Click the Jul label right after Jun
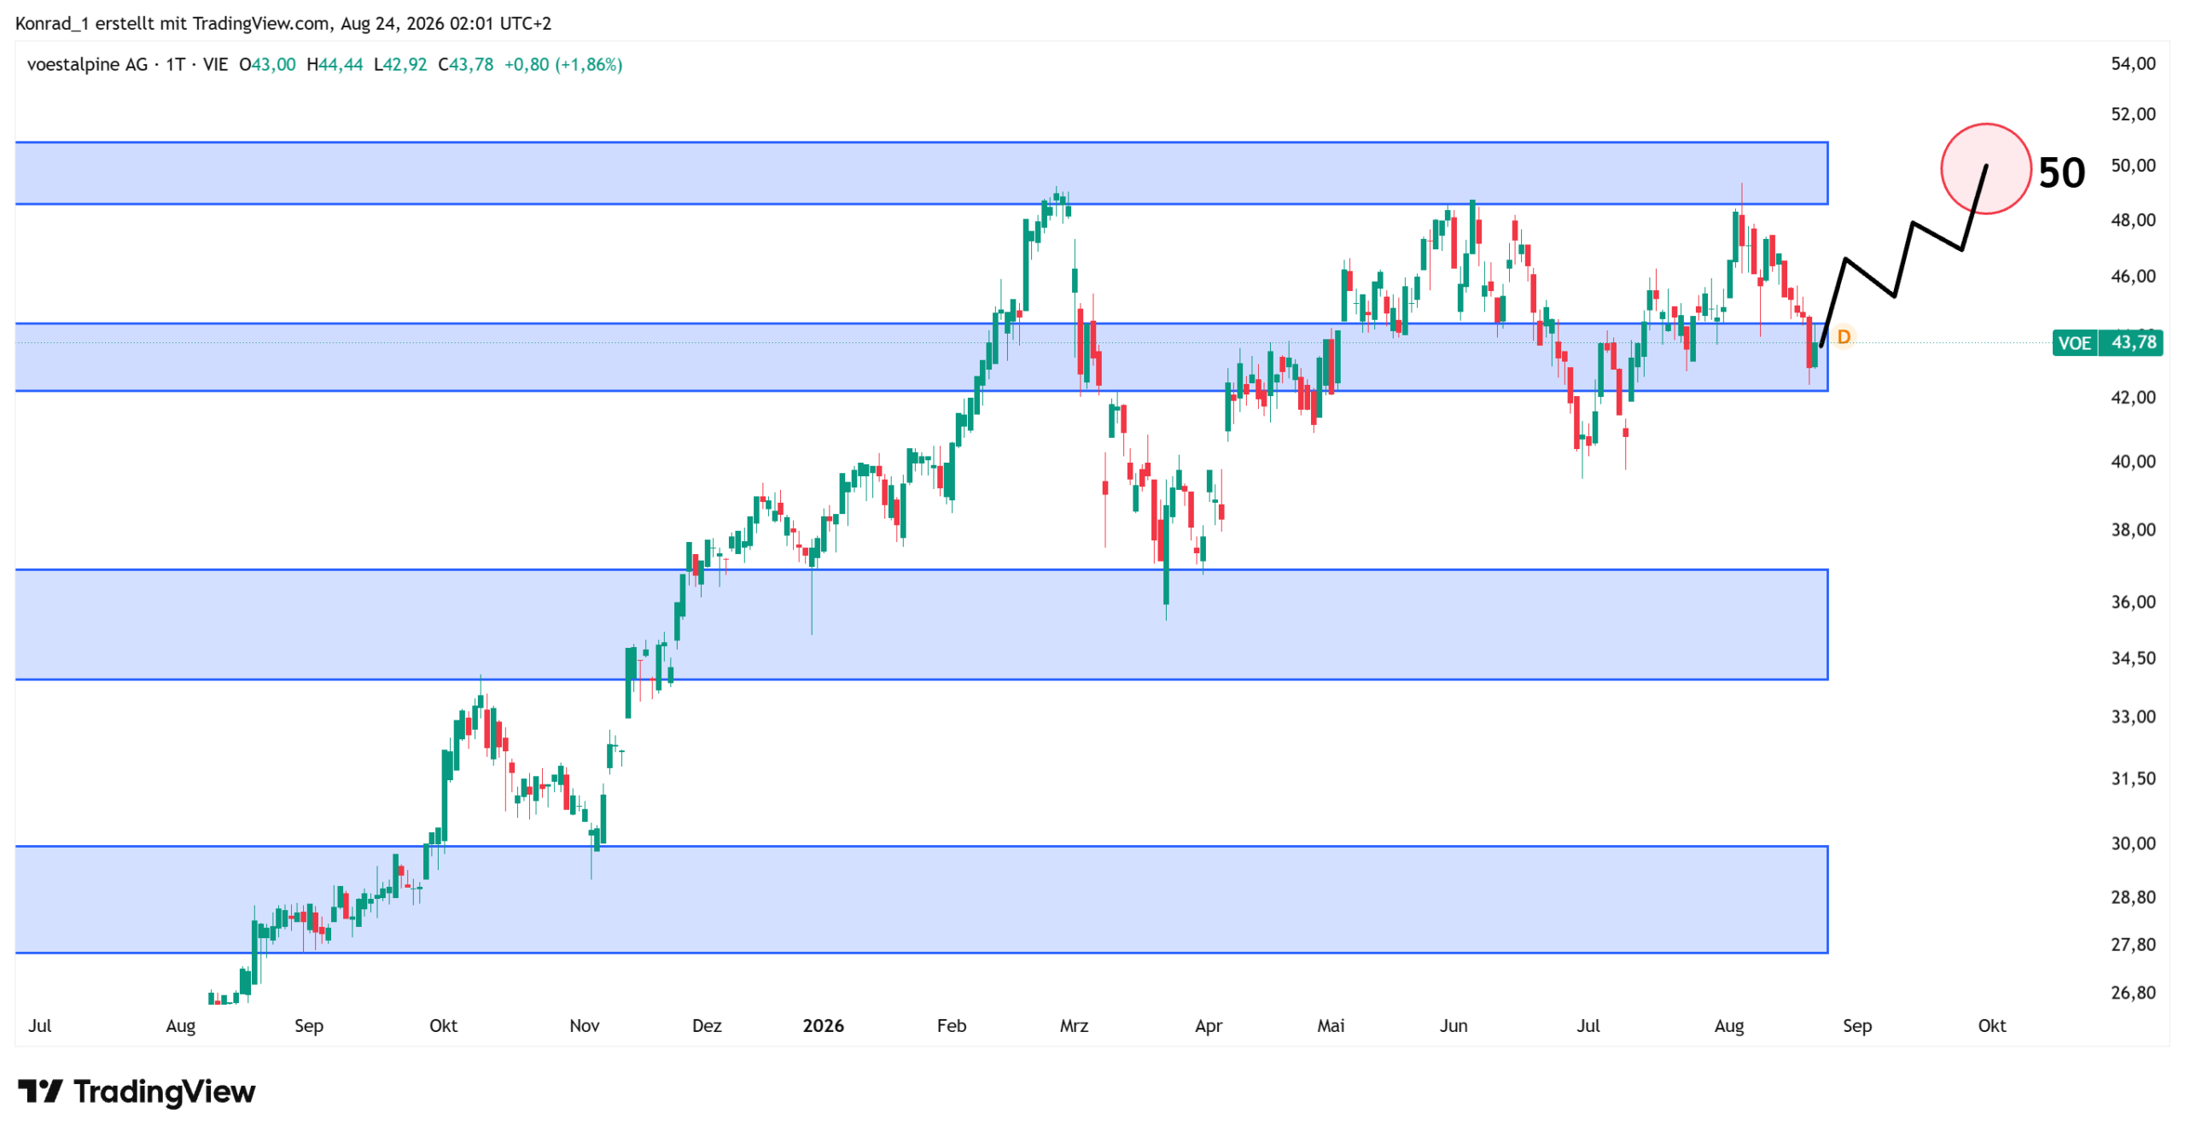The width and height of the screenshot is (2185, 1137). [x=1588, y=1026]
